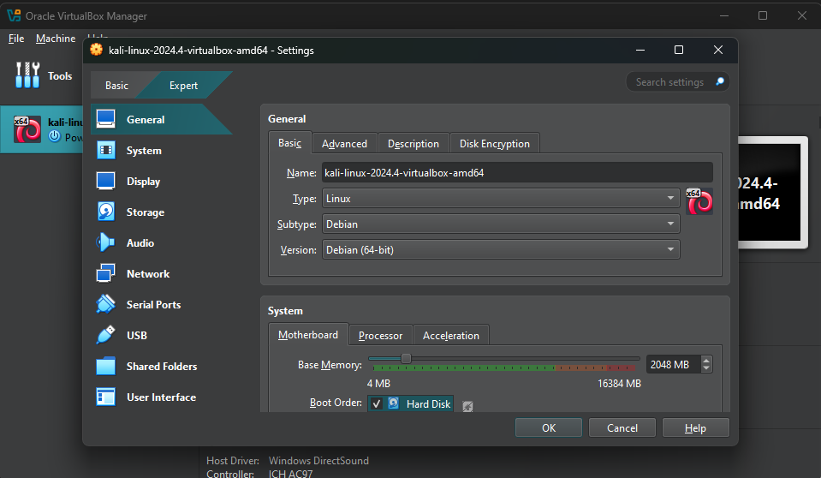Click the Settings dialog title gear icon
Viewport: 821px width, 478px height.
[x=97, y=50]
